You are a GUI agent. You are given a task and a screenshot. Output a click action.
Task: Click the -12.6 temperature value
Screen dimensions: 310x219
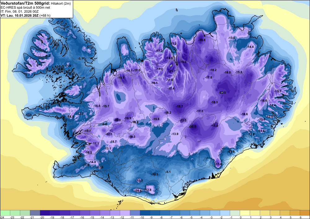(100, 167)
